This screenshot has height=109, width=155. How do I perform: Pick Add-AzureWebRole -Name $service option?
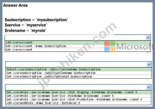point(78,103)
